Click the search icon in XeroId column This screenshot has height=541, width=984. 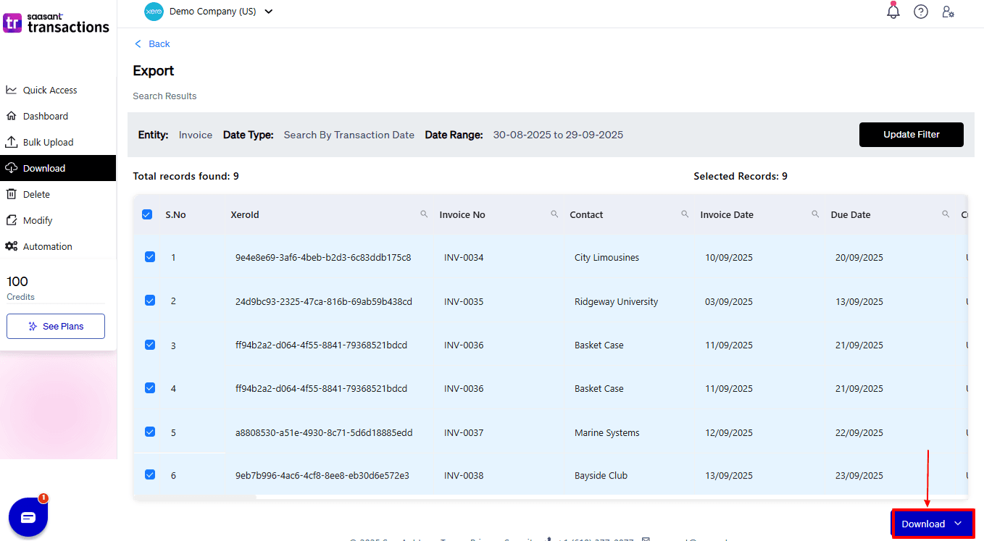424,214
